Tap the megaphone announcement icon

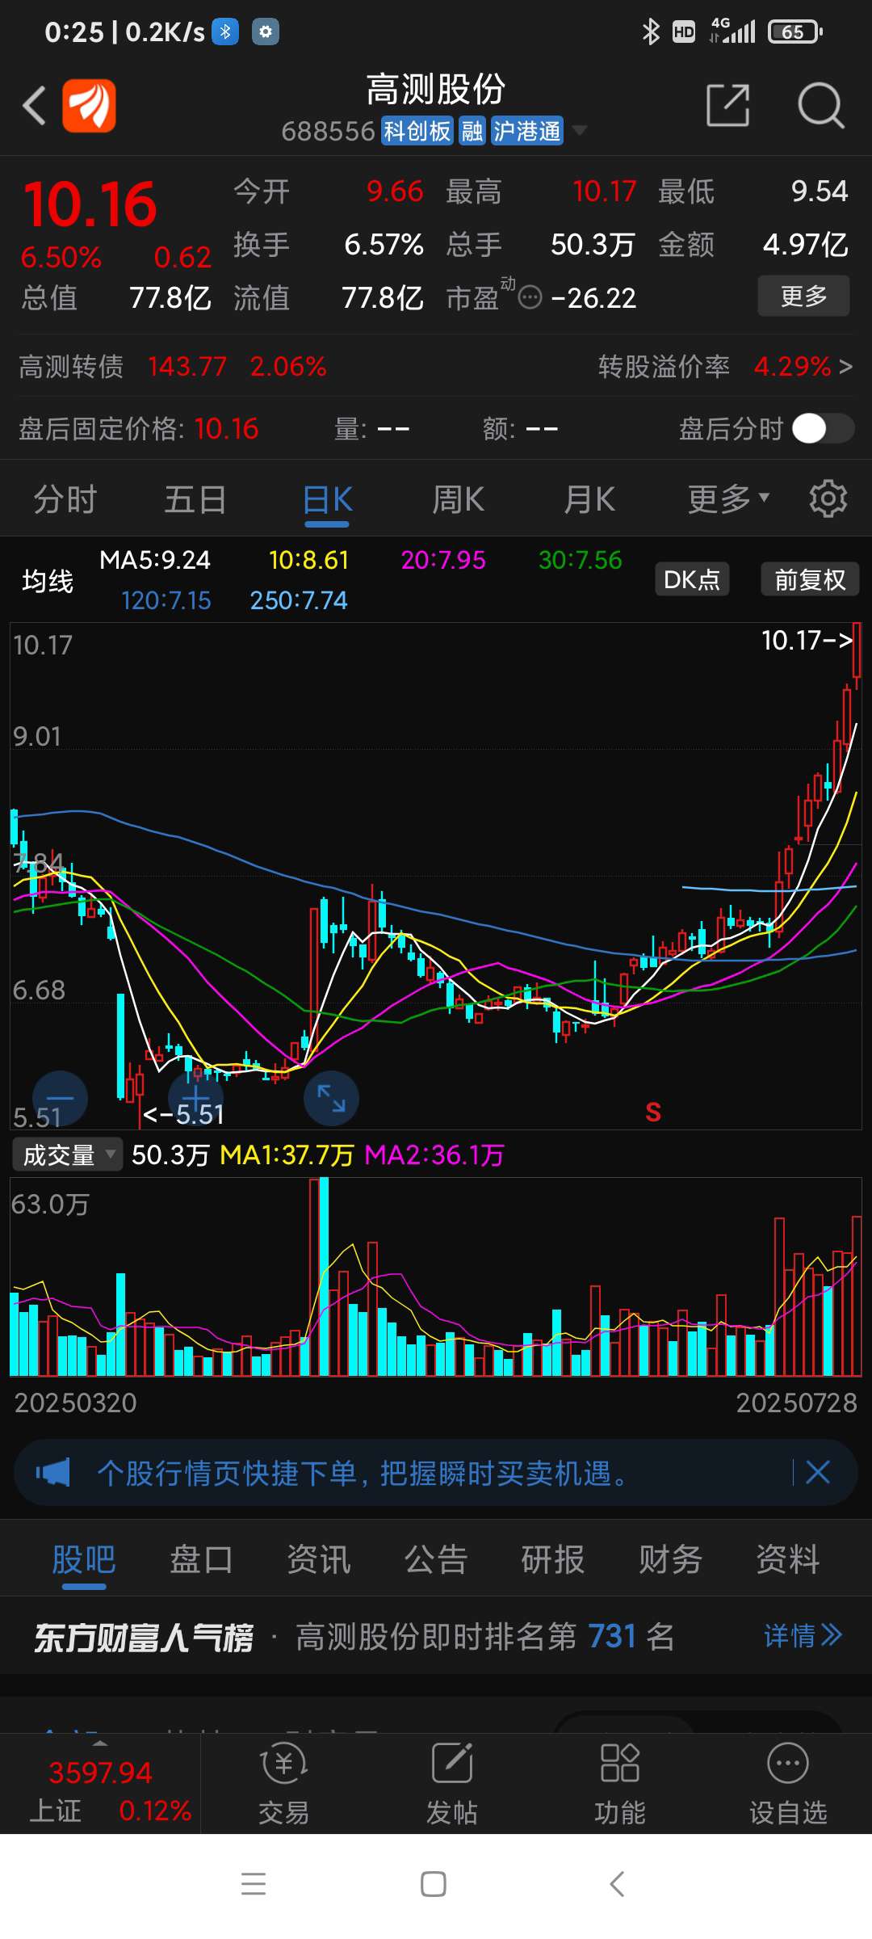coord(53,1472)
